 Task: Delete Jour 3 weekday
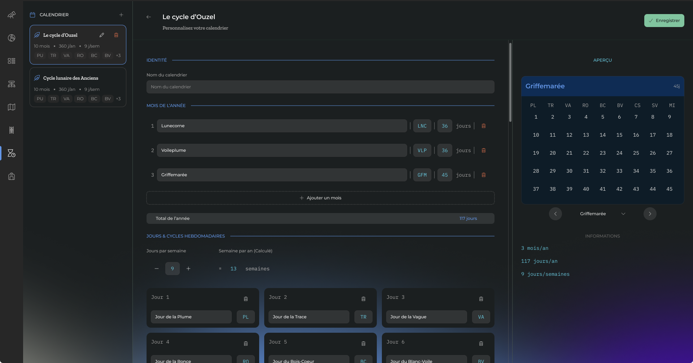(481, 299)
